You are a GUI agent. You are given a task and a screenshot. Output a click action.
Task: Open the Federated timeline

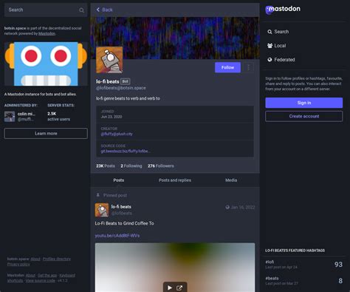point(281,60)
